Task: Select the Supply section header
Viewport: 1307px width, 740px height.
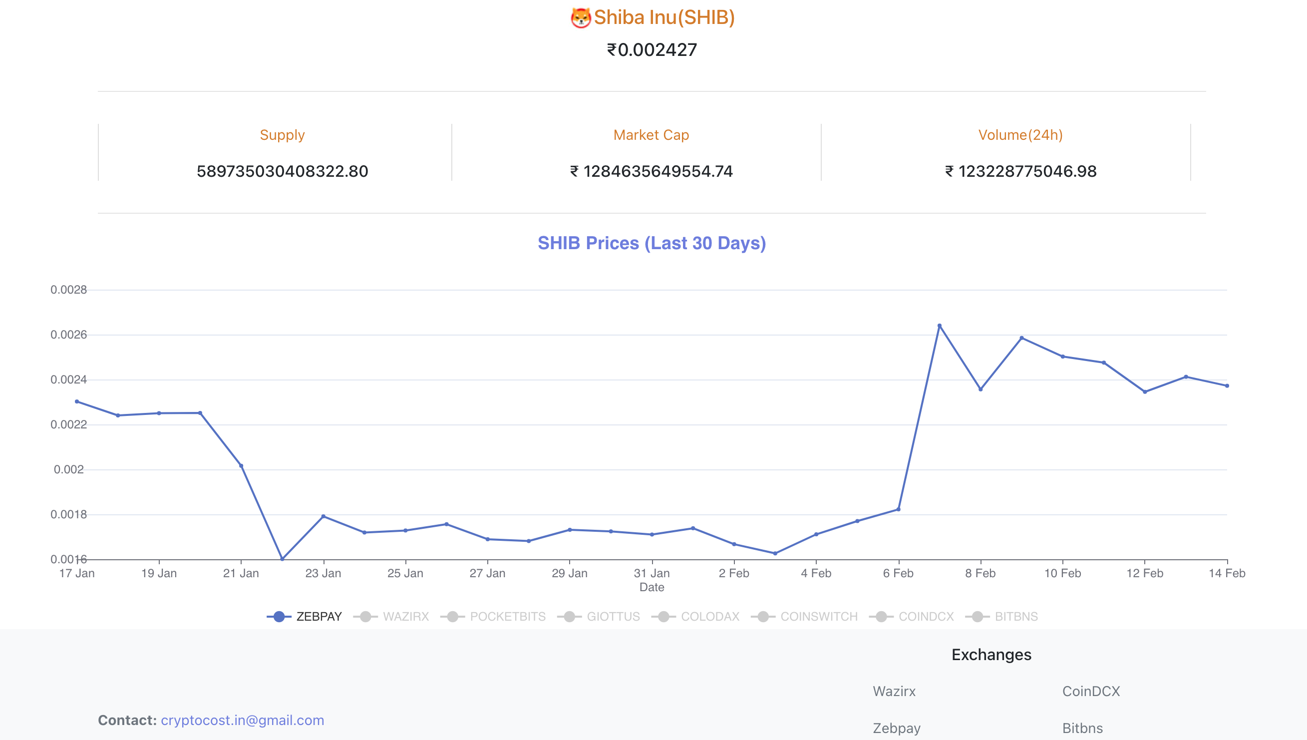Action: click(x=283, y=135)
